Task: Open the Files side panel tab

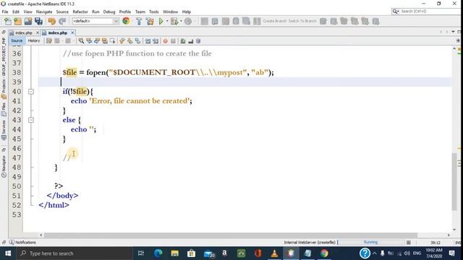Action: (4, 110)
